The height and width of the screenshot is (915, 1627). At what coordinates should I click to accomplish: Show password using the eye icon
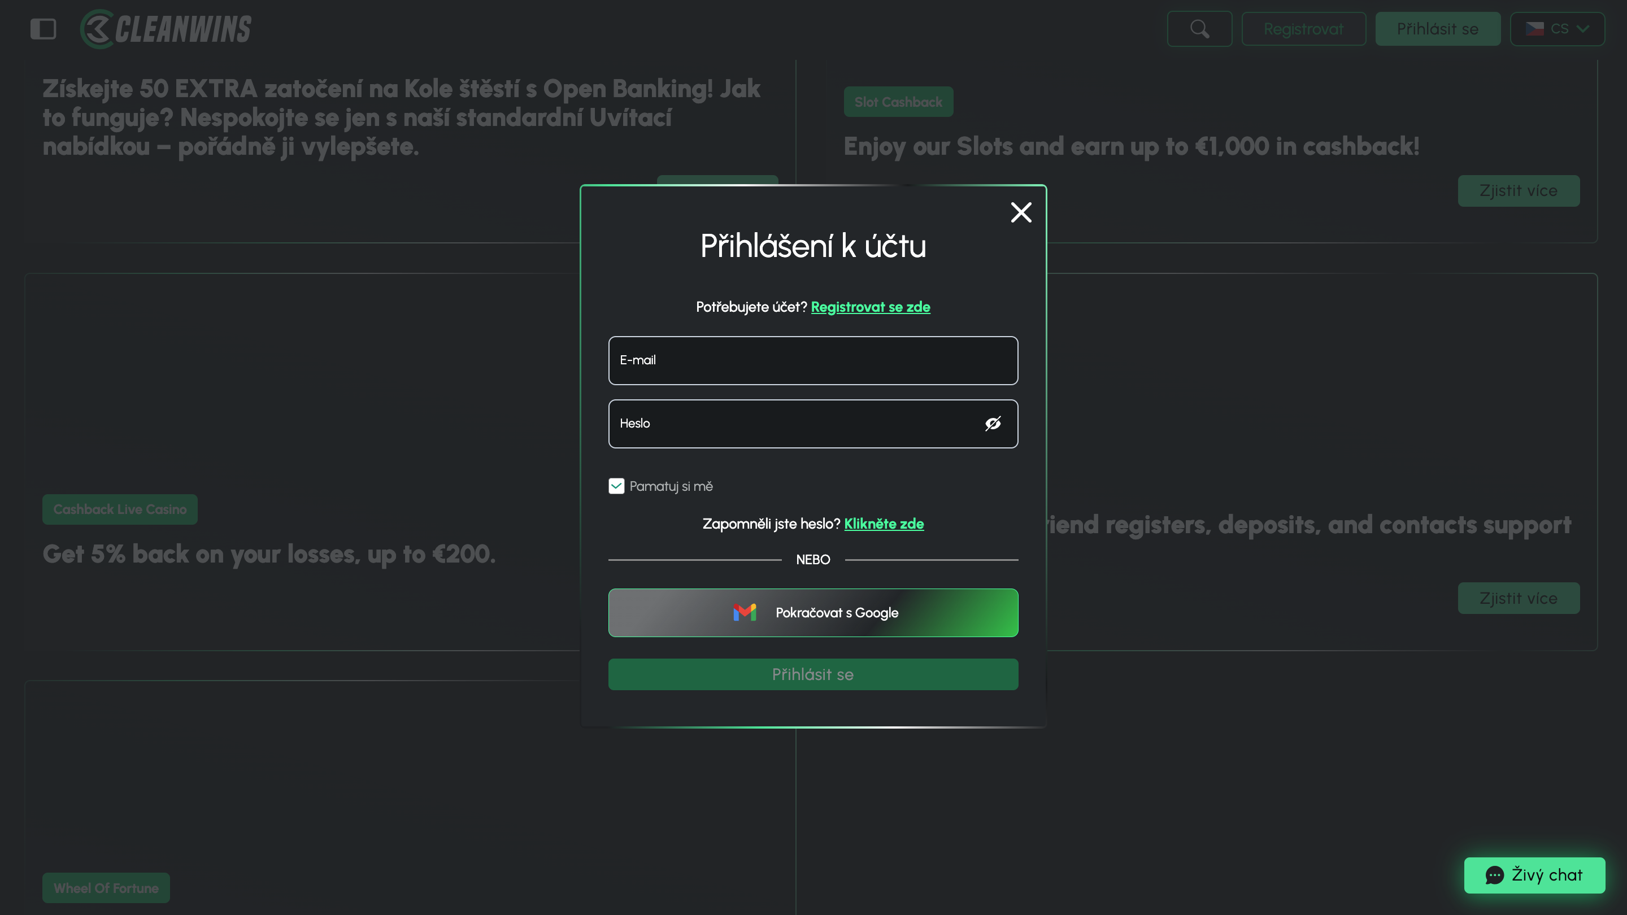[x=993, y=424]
